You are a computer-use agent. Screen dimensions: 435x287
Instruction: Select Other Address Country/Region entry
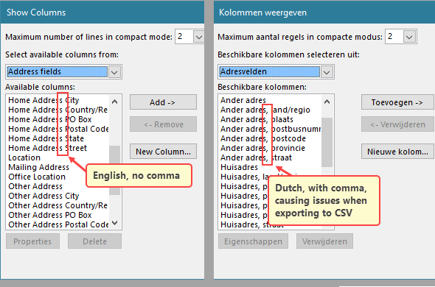(58, 205)
